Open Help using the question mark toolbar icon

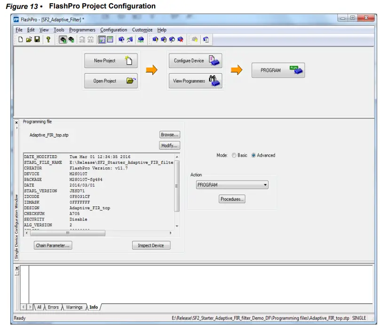48,39
